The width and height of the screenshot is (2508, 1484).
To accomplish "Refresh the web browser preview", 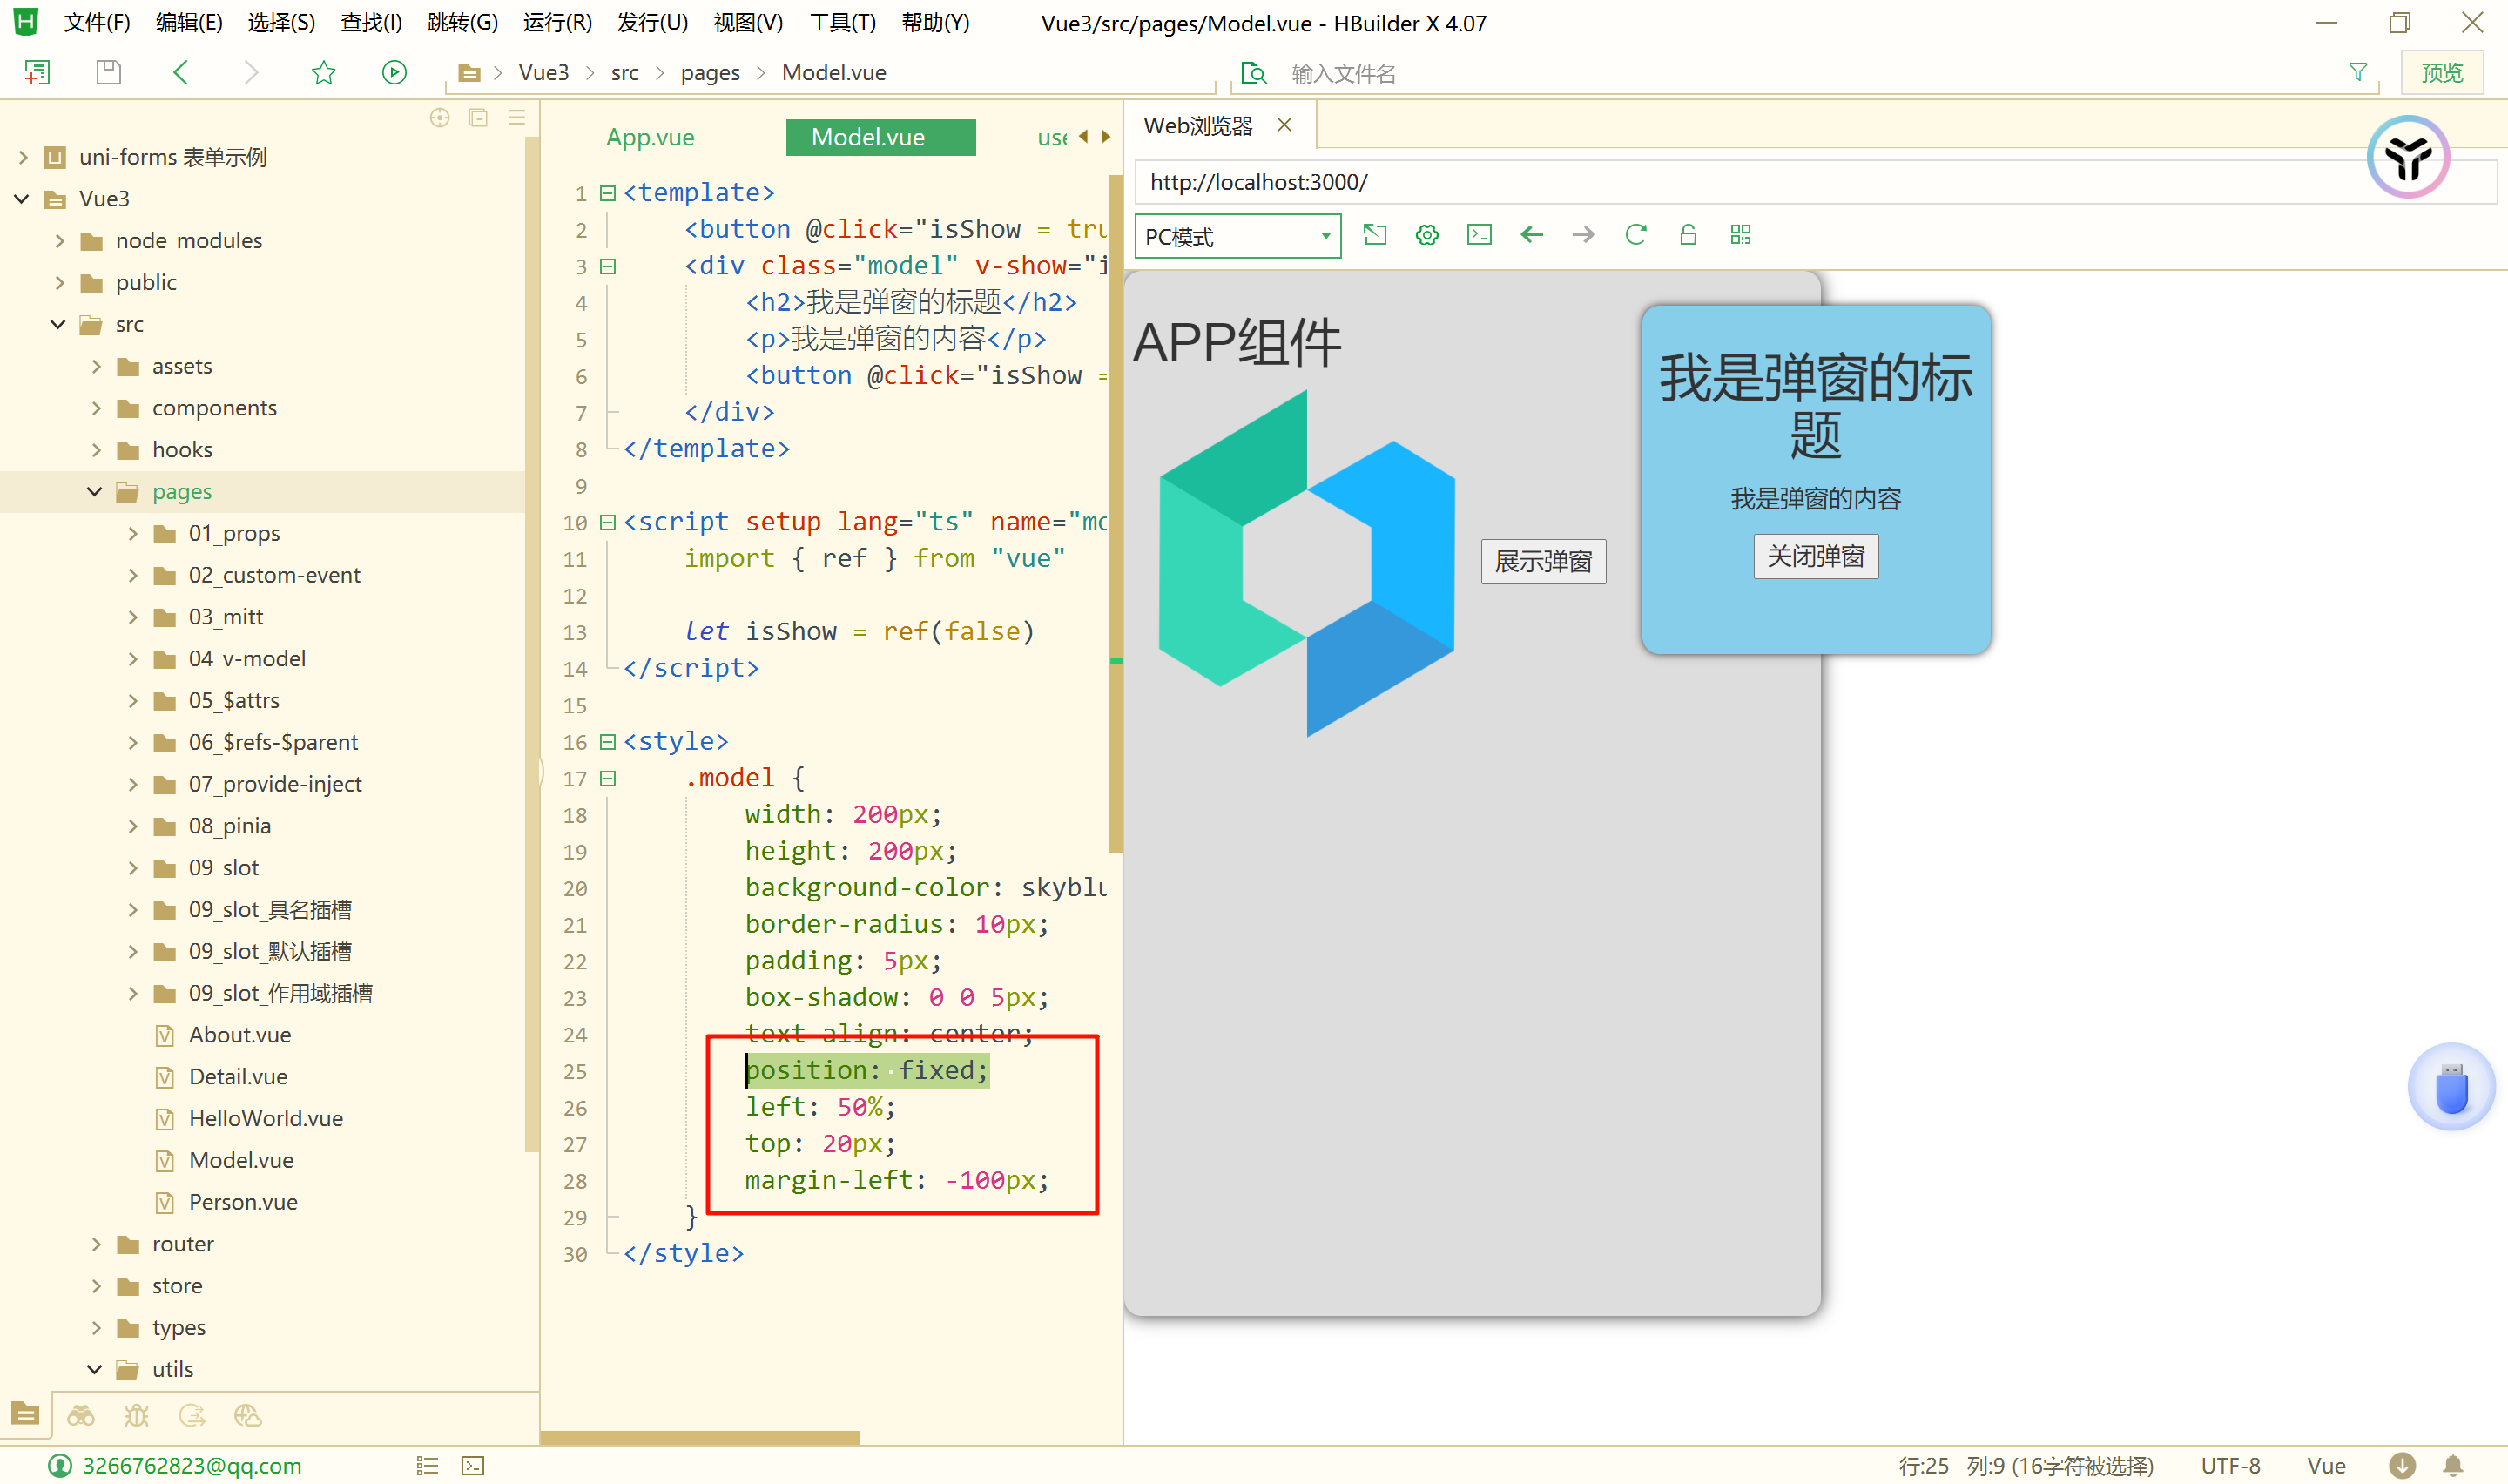I will click(x=1635, y=235).
